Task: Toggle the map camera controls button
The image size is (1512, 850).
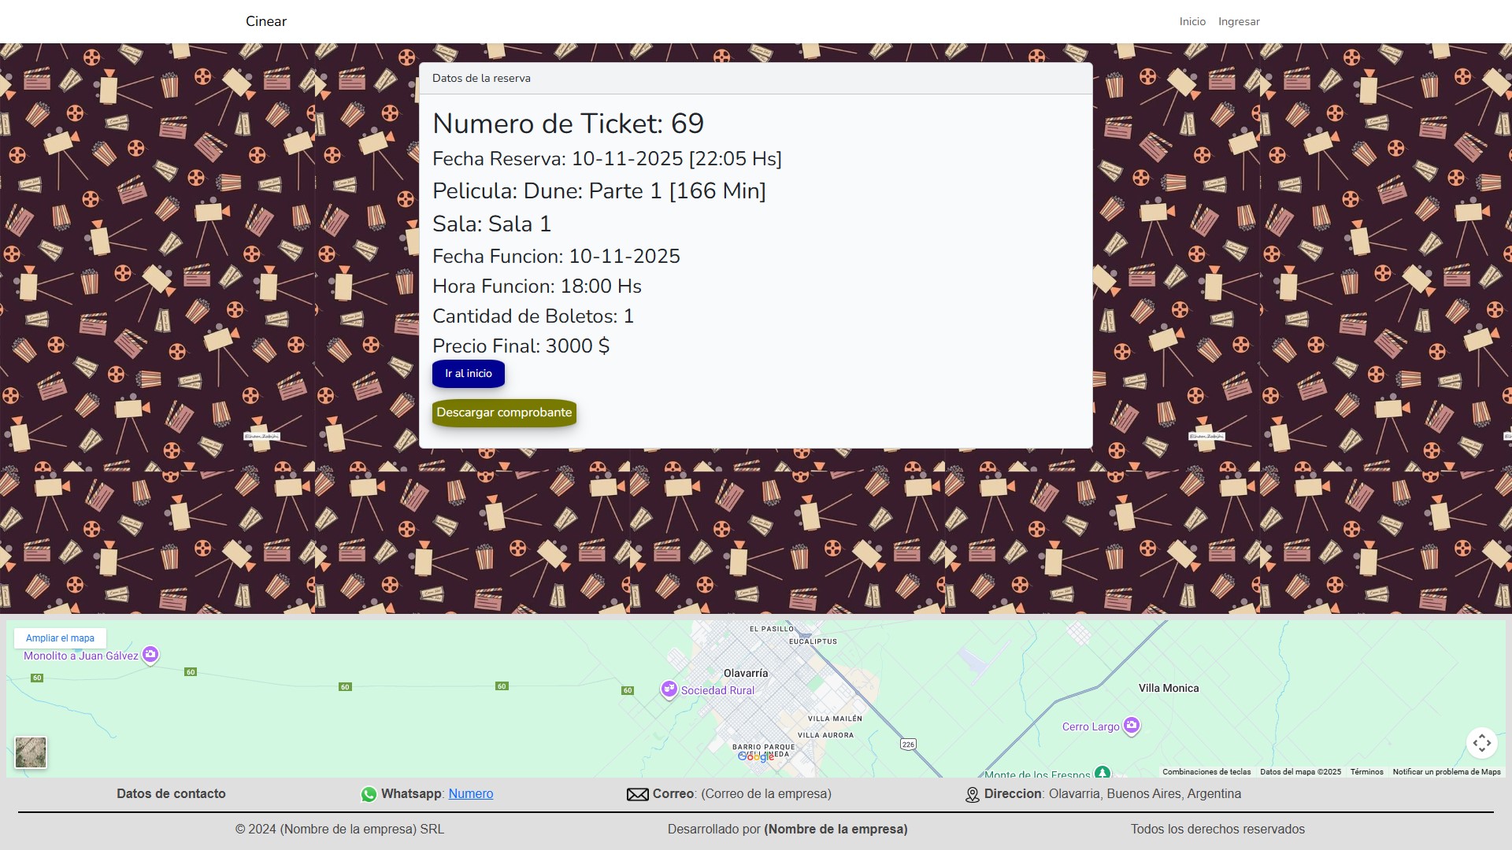Action: click(x=1481, y=742)
